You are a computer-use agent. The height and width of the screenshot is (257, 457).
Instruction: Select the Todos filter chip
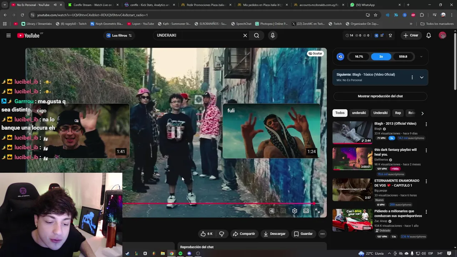[x=340, y=113]
